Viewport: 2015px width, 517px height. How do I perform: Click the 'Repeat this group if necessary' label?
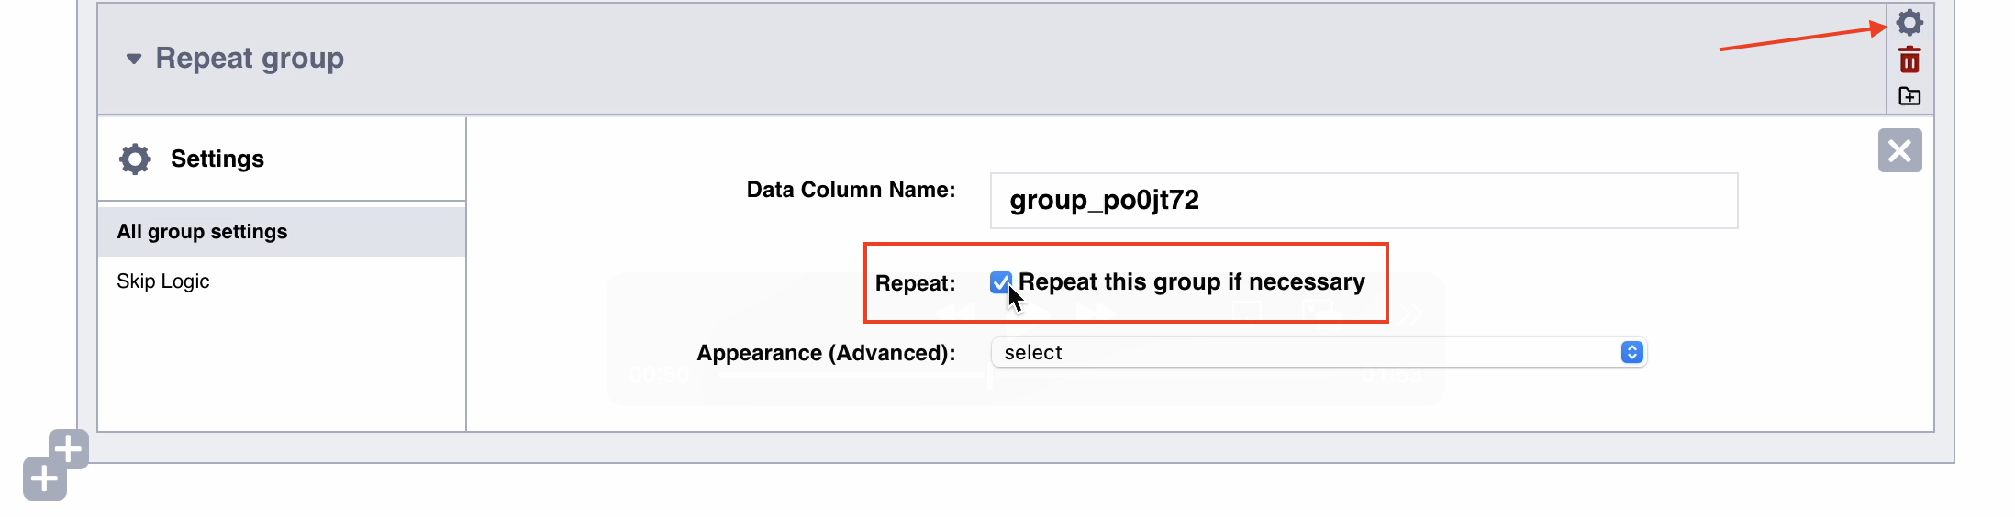pyautogui.click(x=1191, y=282)
